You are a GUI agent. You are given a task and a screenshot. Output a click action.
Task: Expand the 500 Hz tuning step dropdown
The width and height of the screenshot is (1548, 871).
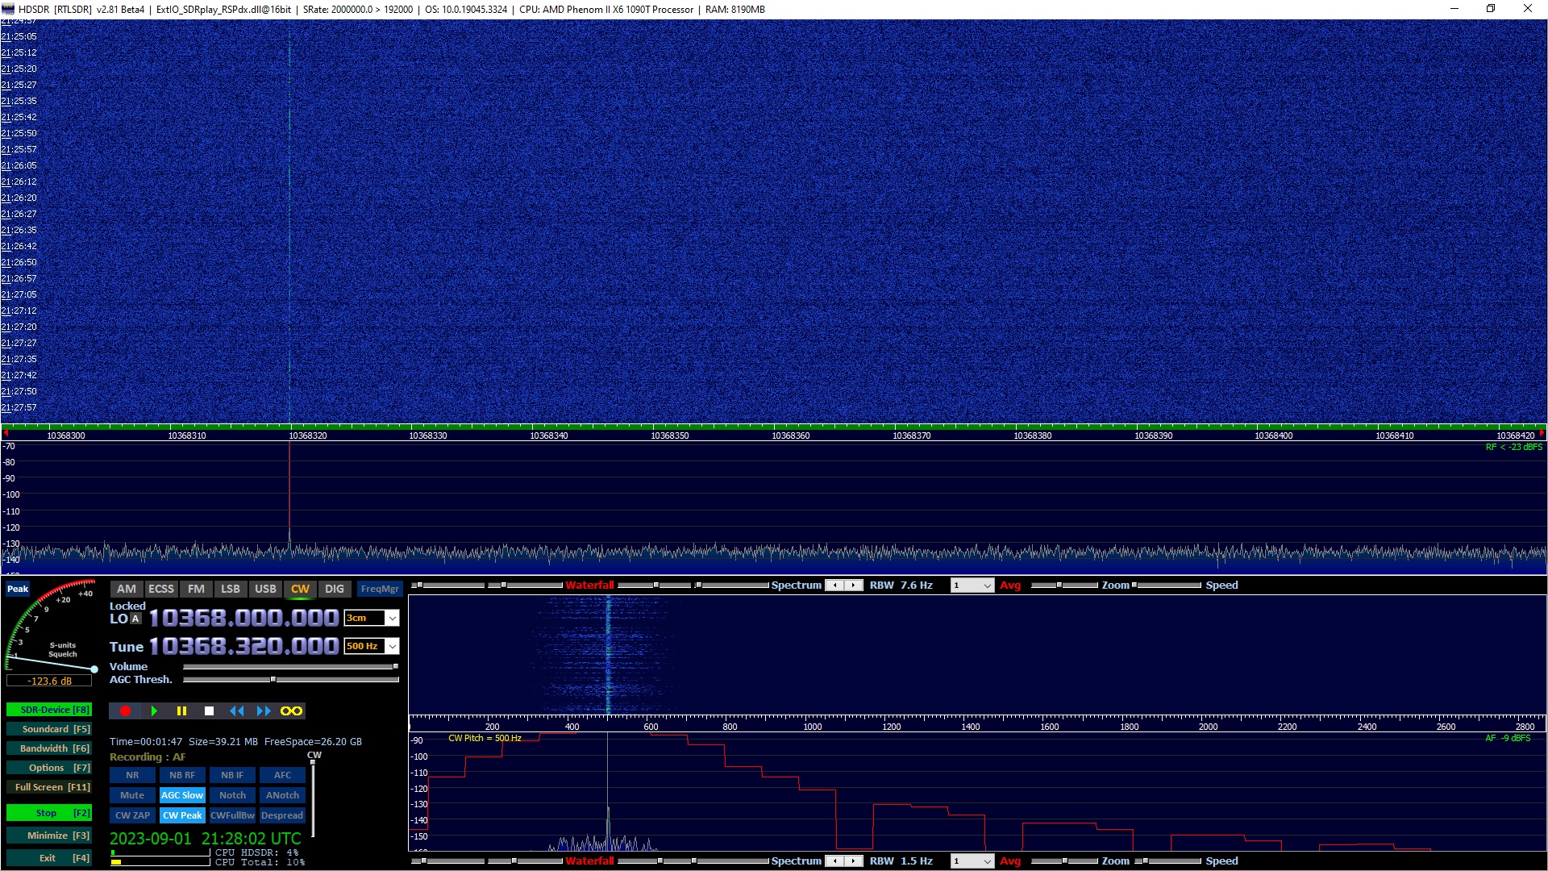point(392,646)
